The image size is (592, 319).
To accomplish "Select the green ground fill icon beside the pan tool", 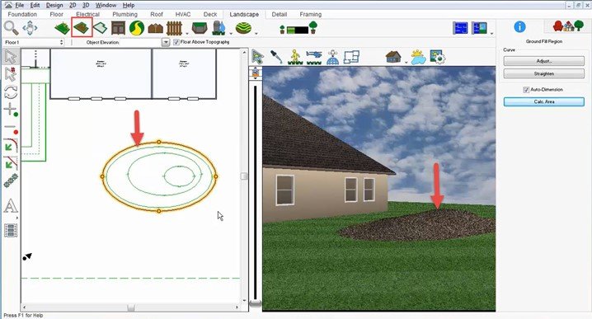I will tap(63, 28).
